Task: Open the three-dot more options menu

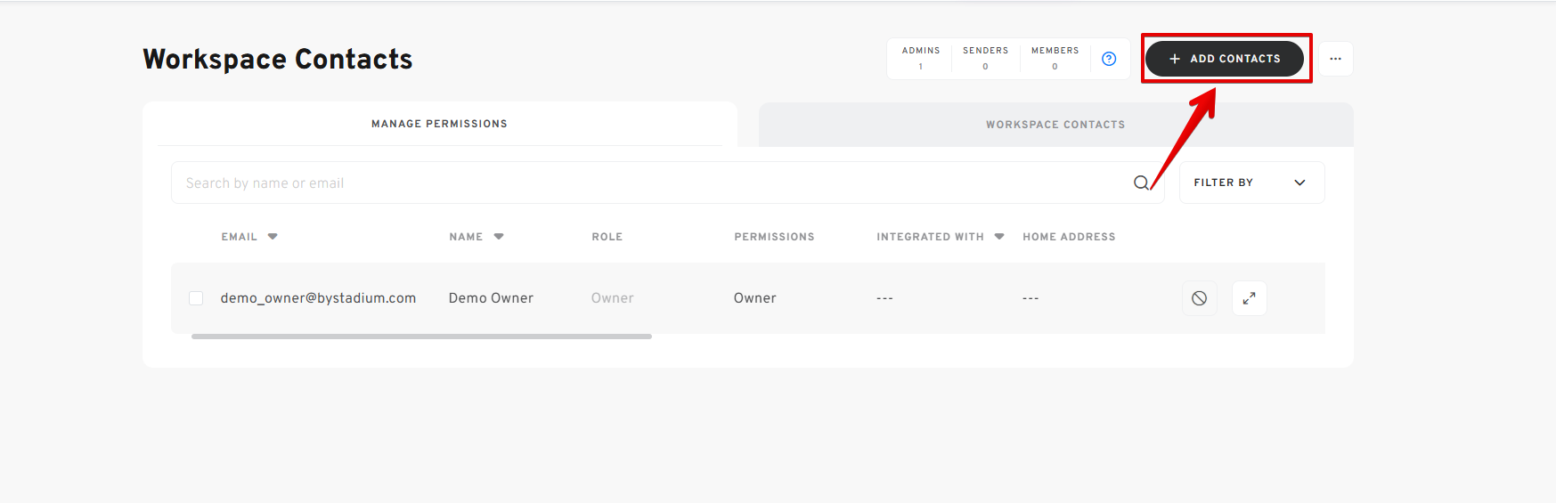Action: (1335, 59)
